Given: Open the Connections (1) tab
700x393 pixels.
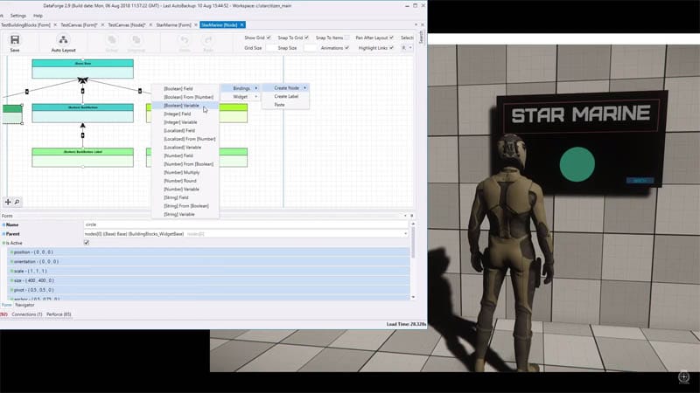Looking at the screenshot, I should point(27,314).
